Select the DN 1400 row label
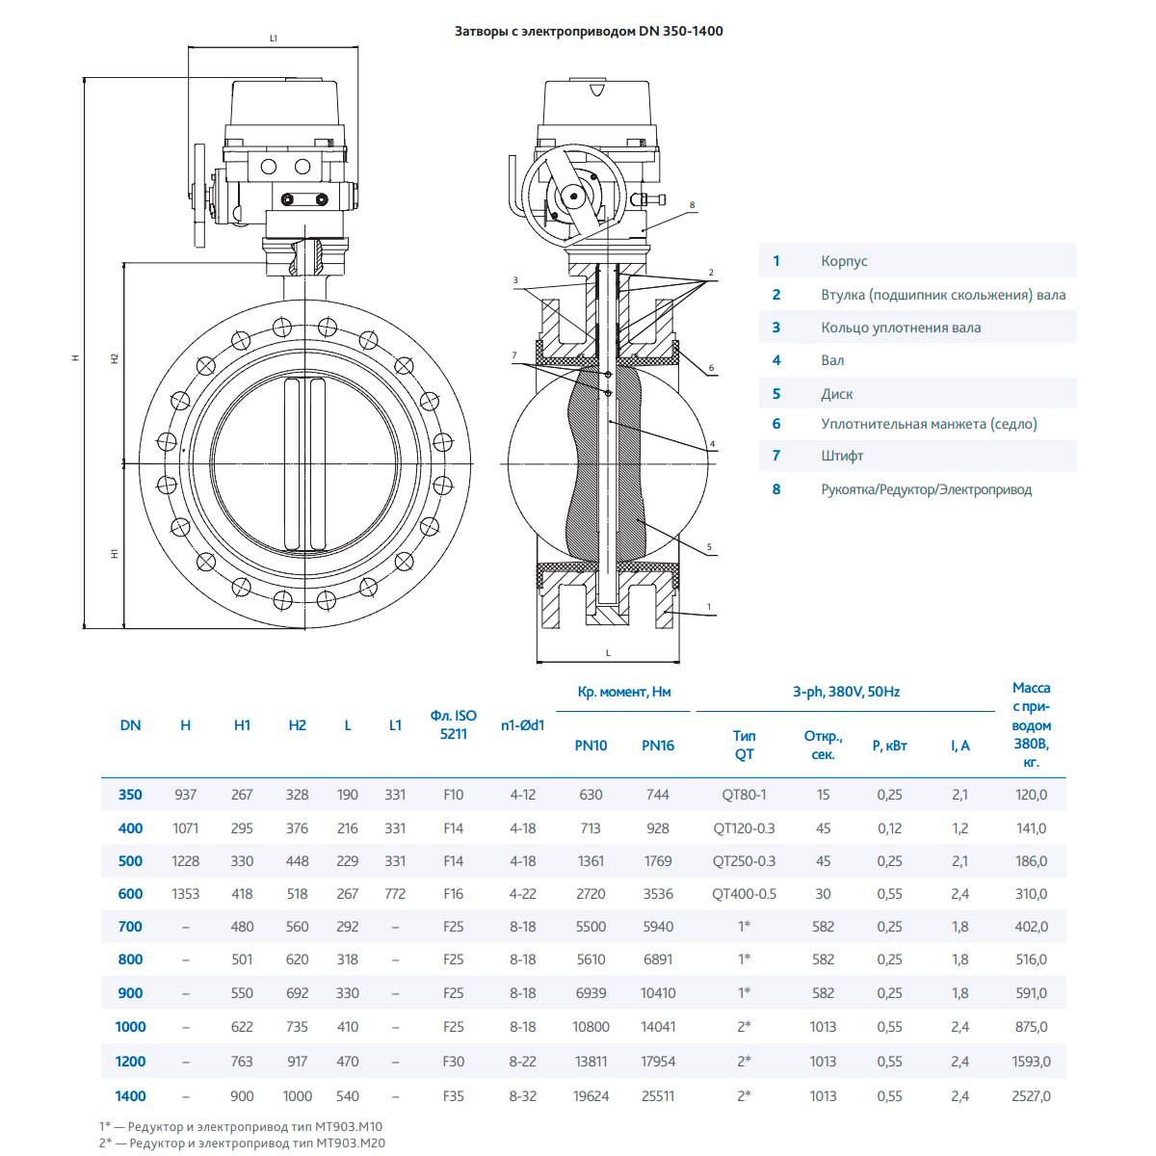 tap(130, 1096)
